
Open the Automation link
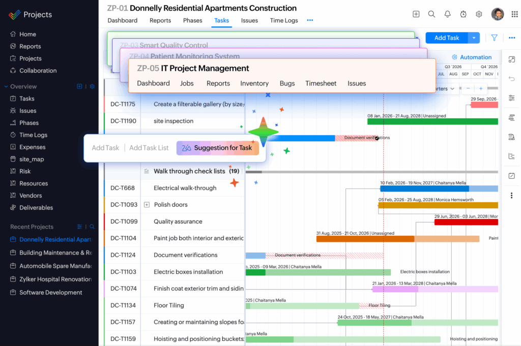[472, 57]
